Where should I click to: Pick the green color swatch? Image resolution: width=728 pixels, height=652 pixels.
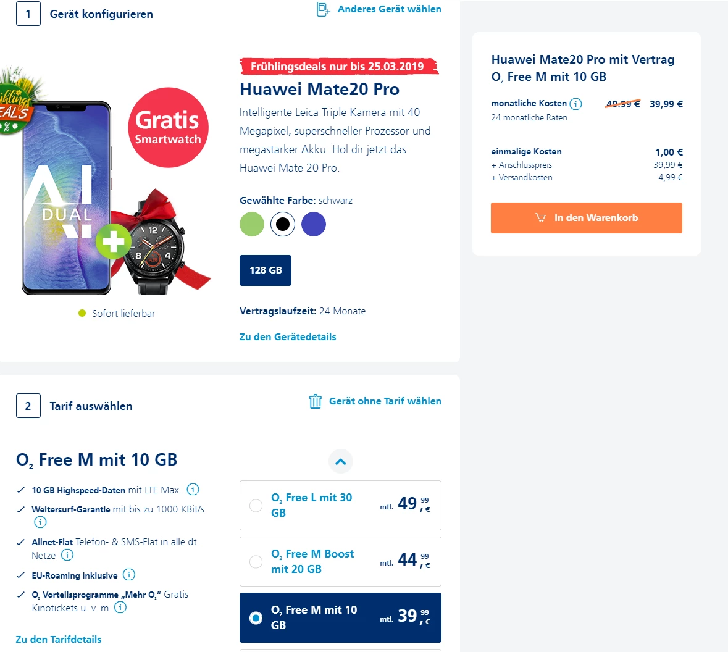point(252,224)
